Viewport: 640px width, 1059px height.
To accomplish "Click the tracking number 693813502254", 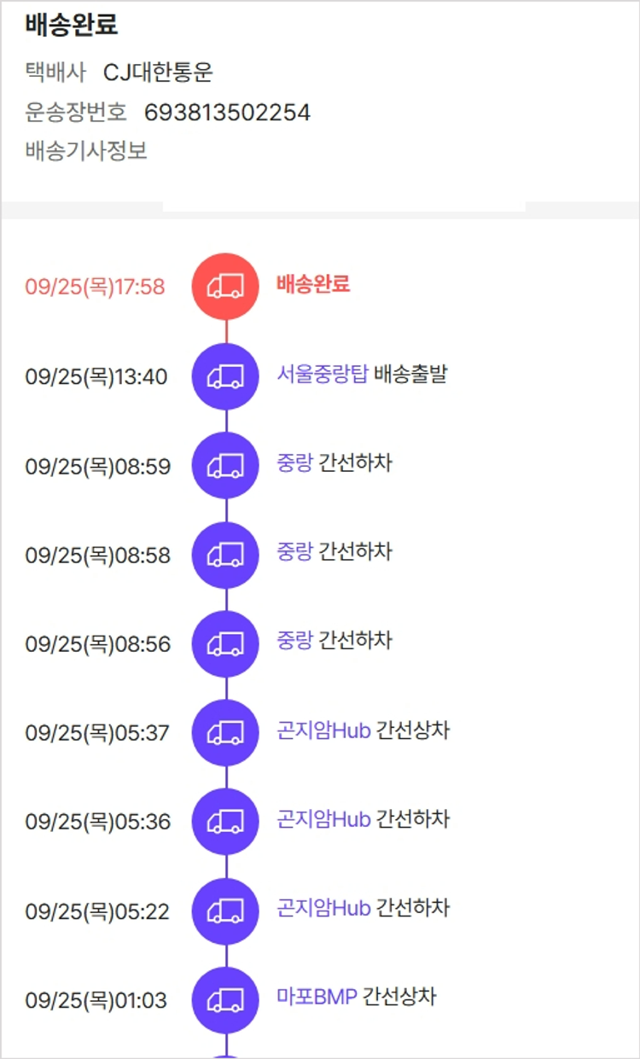I will pos(227,113).
